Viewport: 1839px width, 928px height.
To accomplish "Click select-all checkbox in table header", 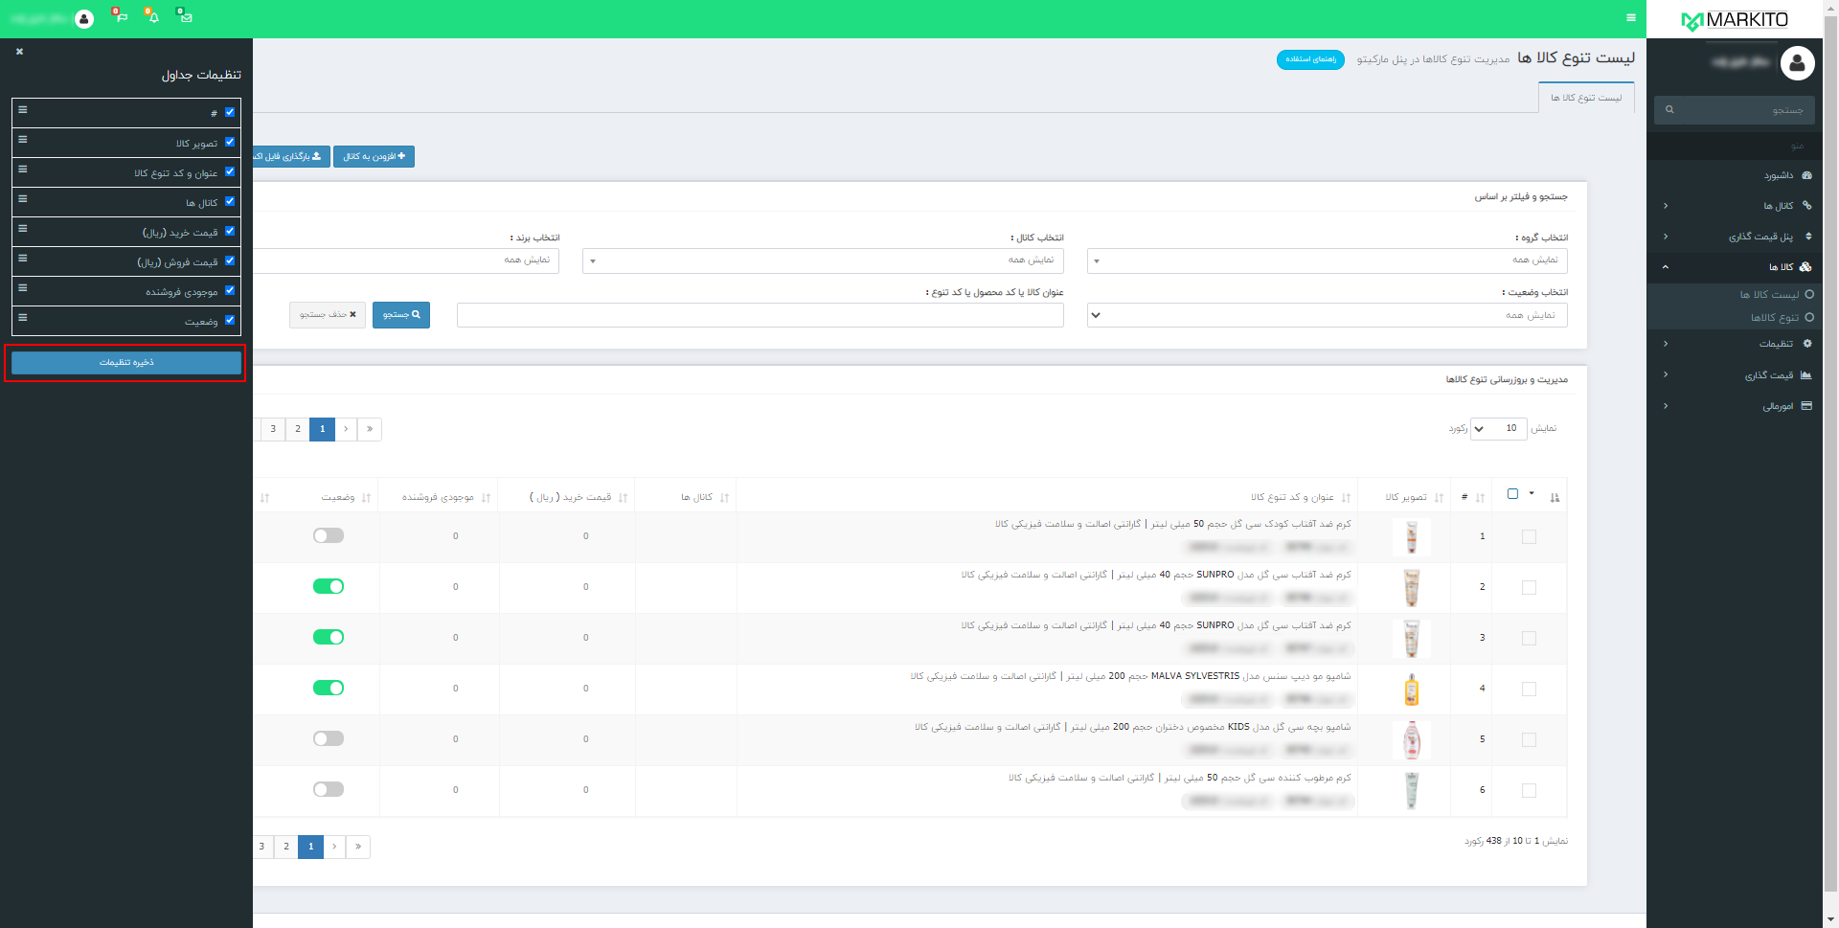I will 1512,494.
